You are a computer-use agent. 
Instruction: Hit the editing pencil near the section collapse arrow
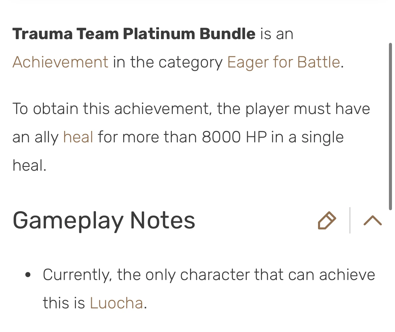point(326,221)
